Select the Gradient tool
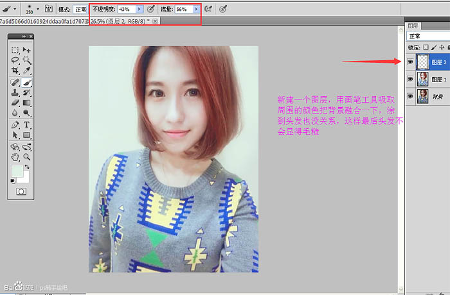The image size is (450, 295). click(x=27, y=103)
